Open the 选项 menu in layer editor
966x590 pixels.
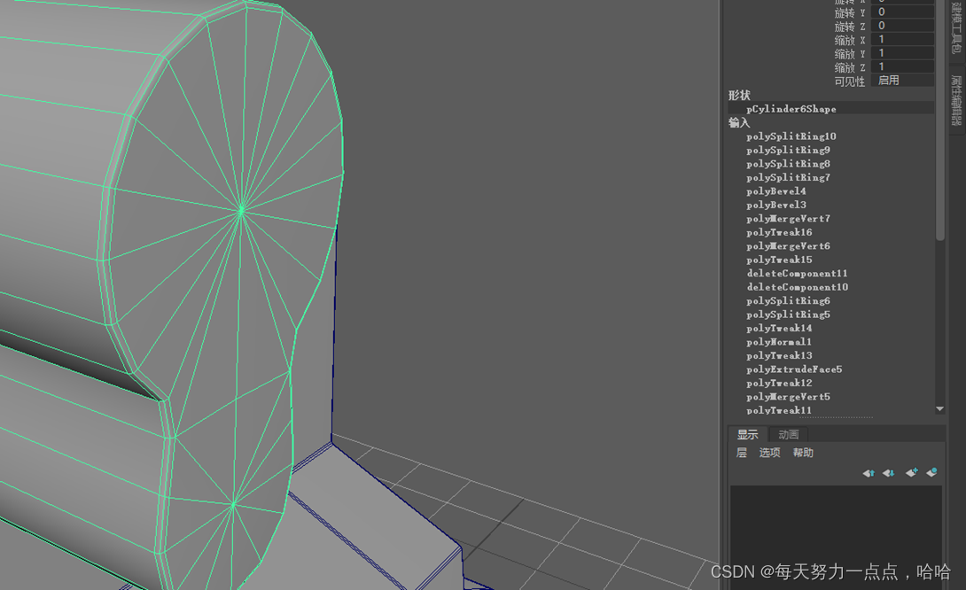(x=769, y=453)
